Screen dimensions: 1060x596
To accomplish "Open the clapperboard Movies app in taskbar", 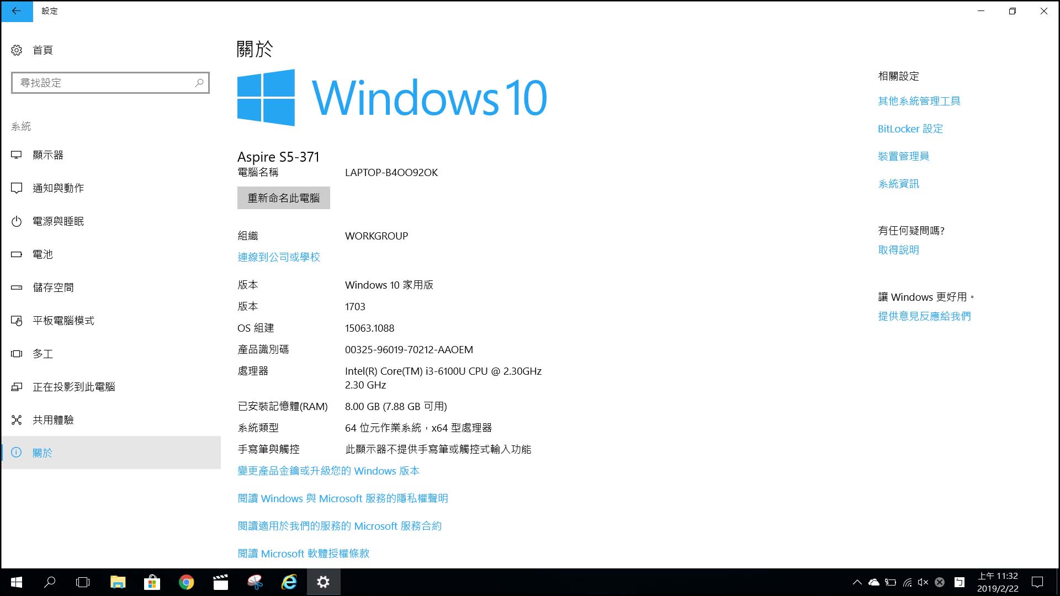I will (x=220, y=582).
